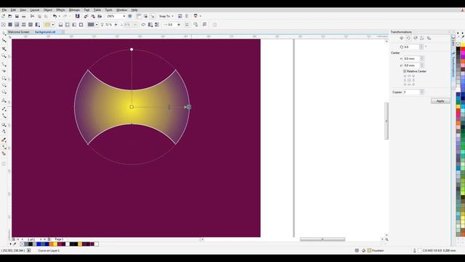Select the Skew icon in Transformations
The height and width of the screenshot is (262, 465).
pyautogui.click(x=429, y=38)
